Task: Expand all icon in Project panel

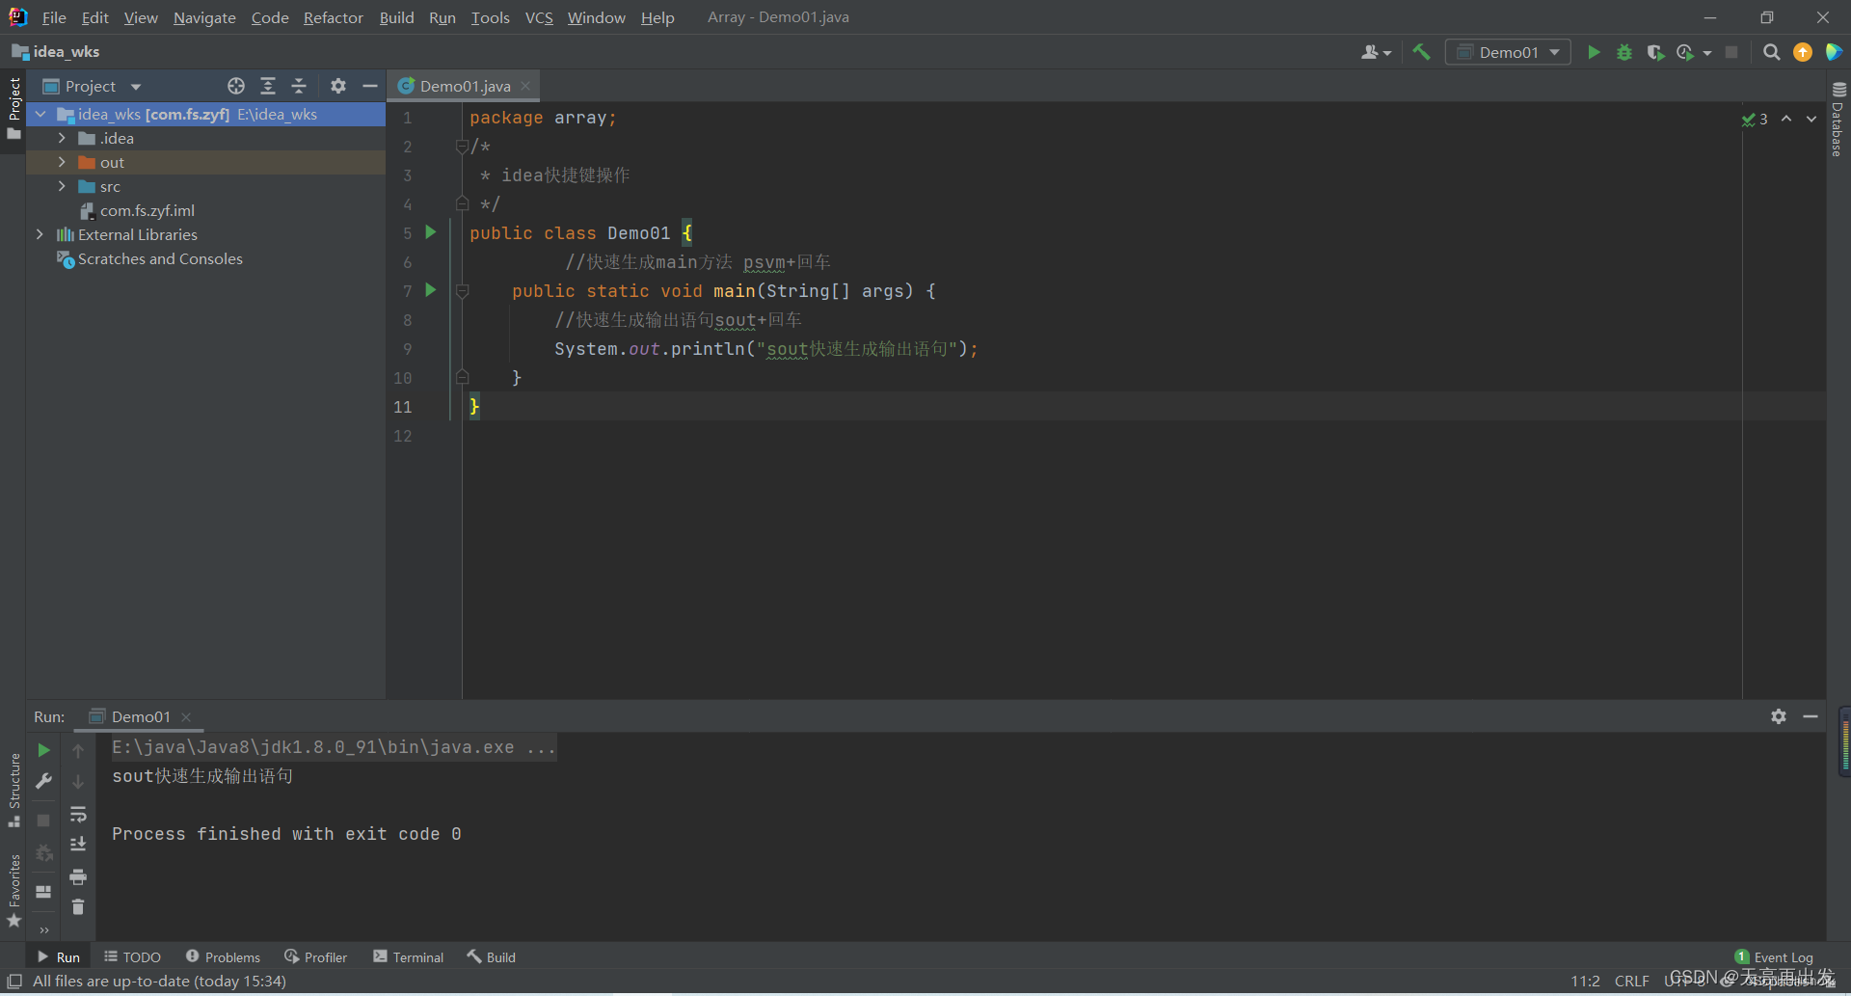Action: [x=268, y=86]
